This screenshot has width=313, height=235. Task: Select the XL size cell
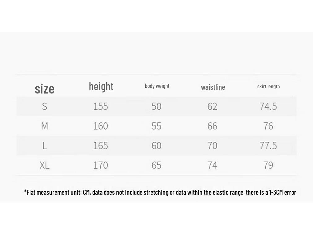pyautogui.click(x=45, y=165)
